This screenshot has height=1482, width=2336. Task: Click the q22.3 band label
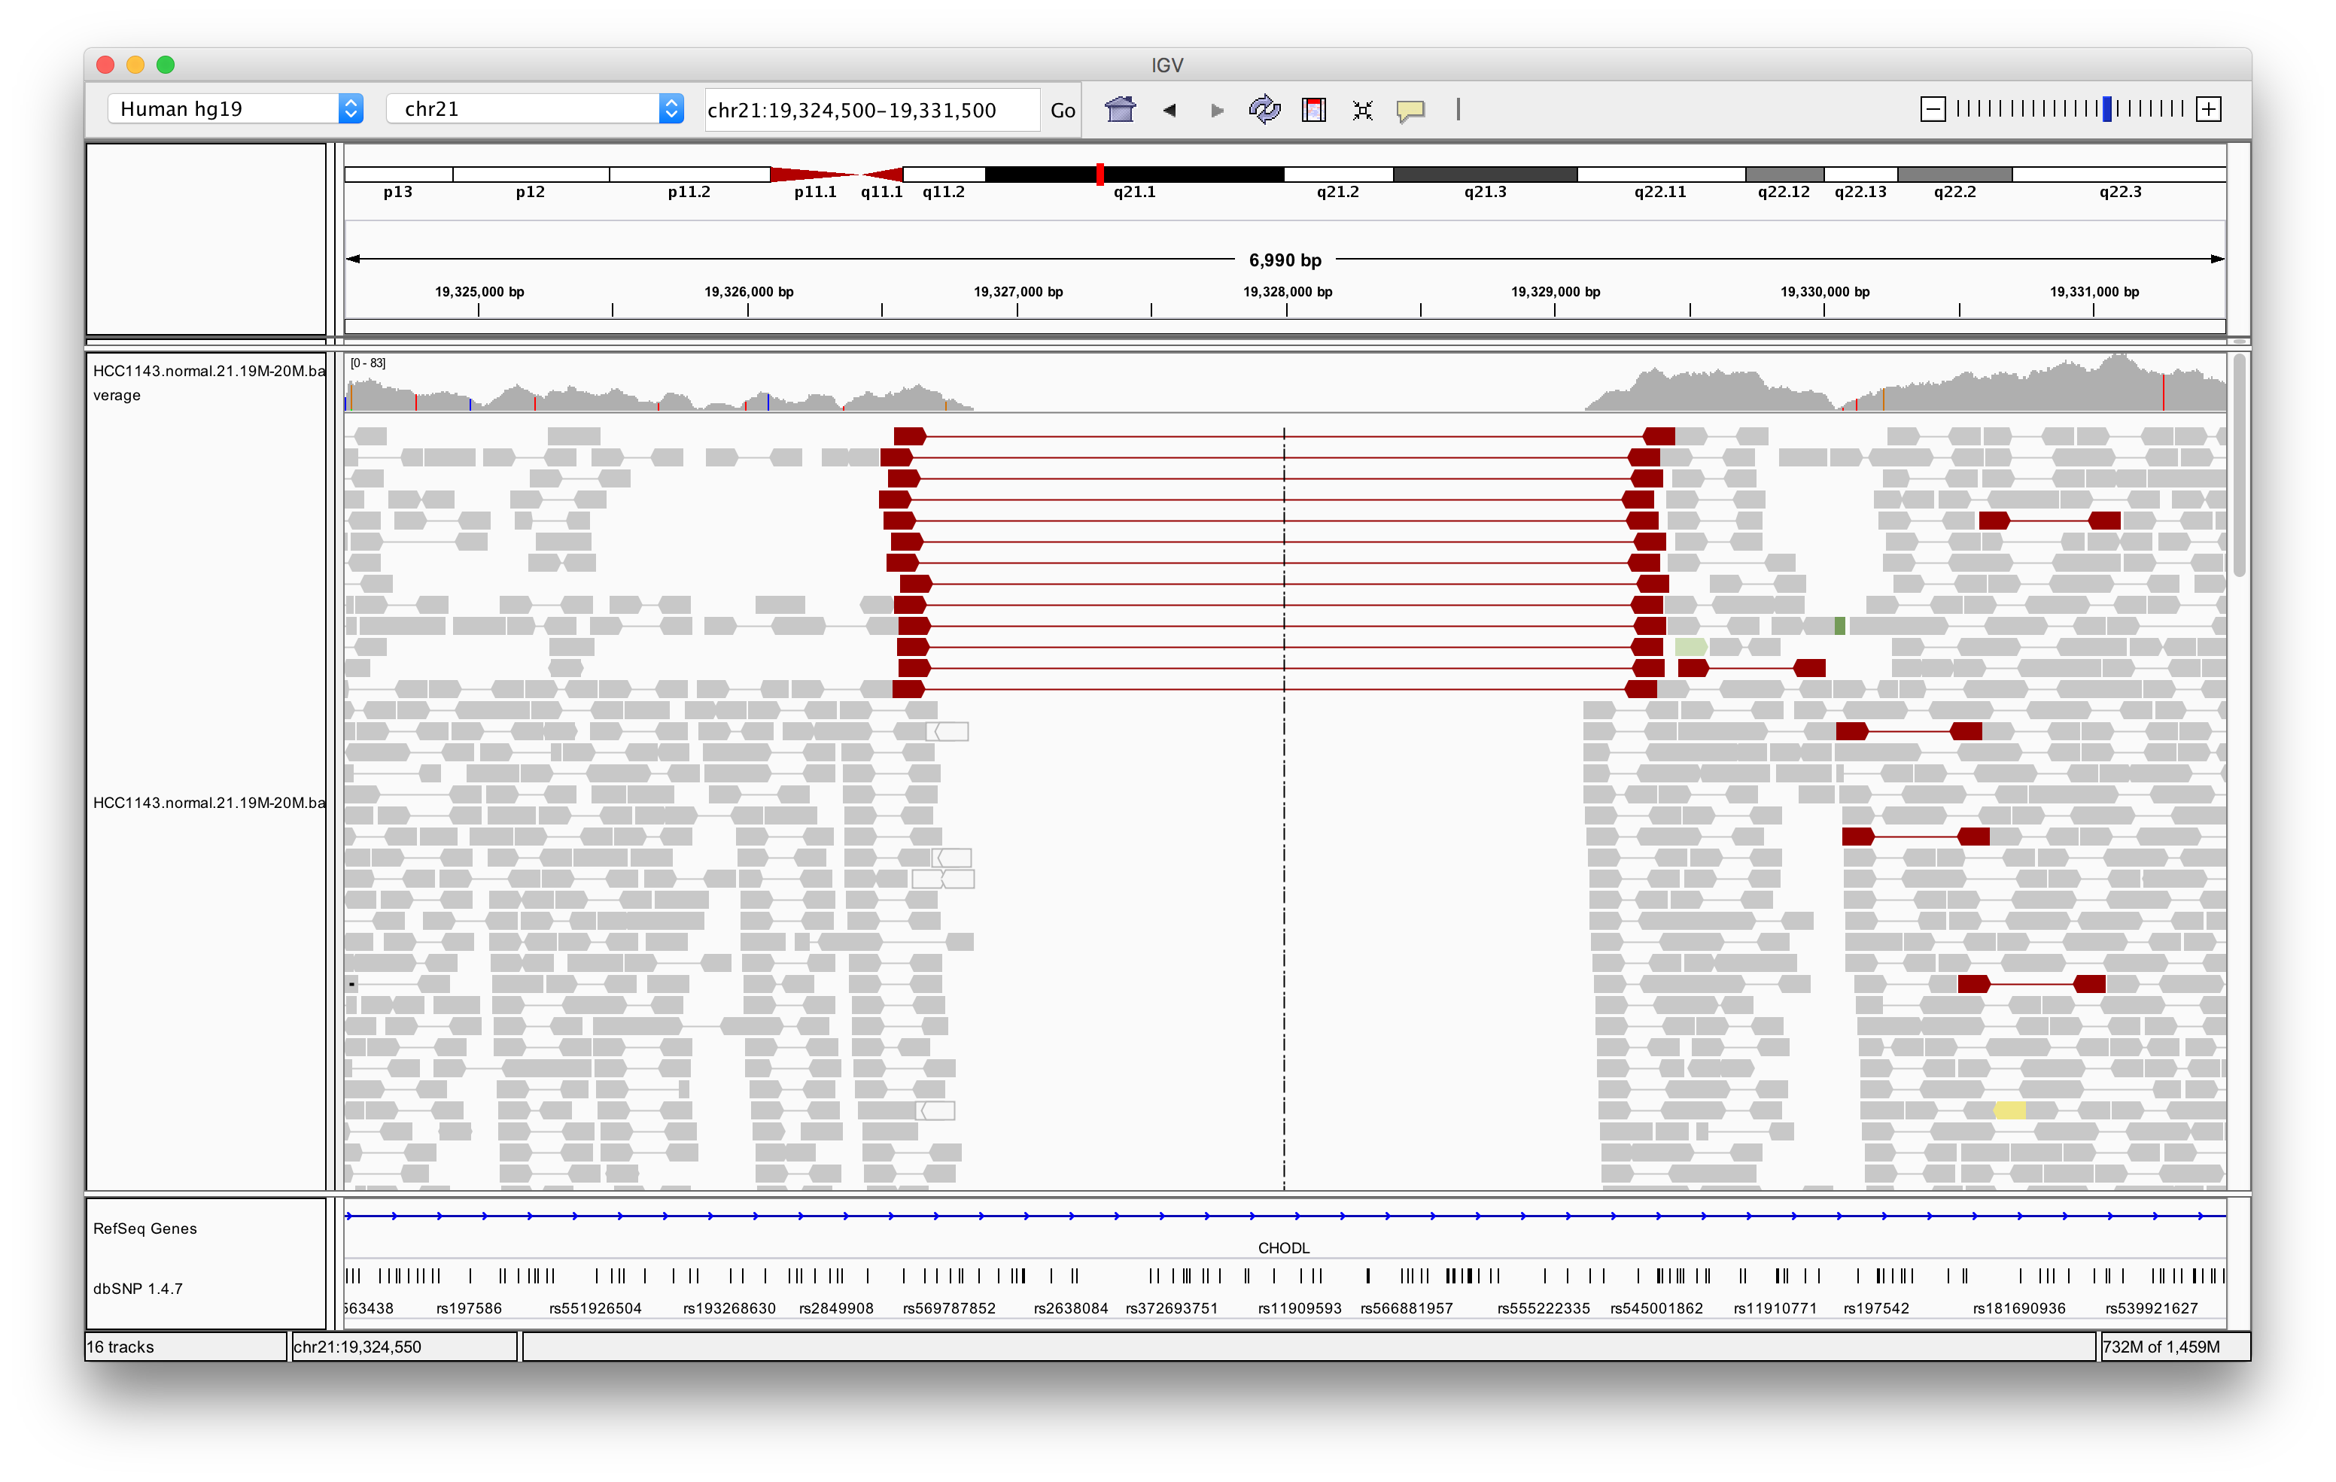[x=2120, y=192]
